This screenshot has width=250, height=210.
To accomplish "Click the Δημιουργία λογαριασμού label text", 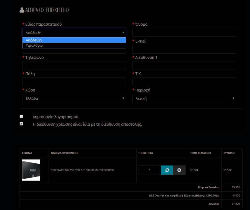I will coord(56,117).
